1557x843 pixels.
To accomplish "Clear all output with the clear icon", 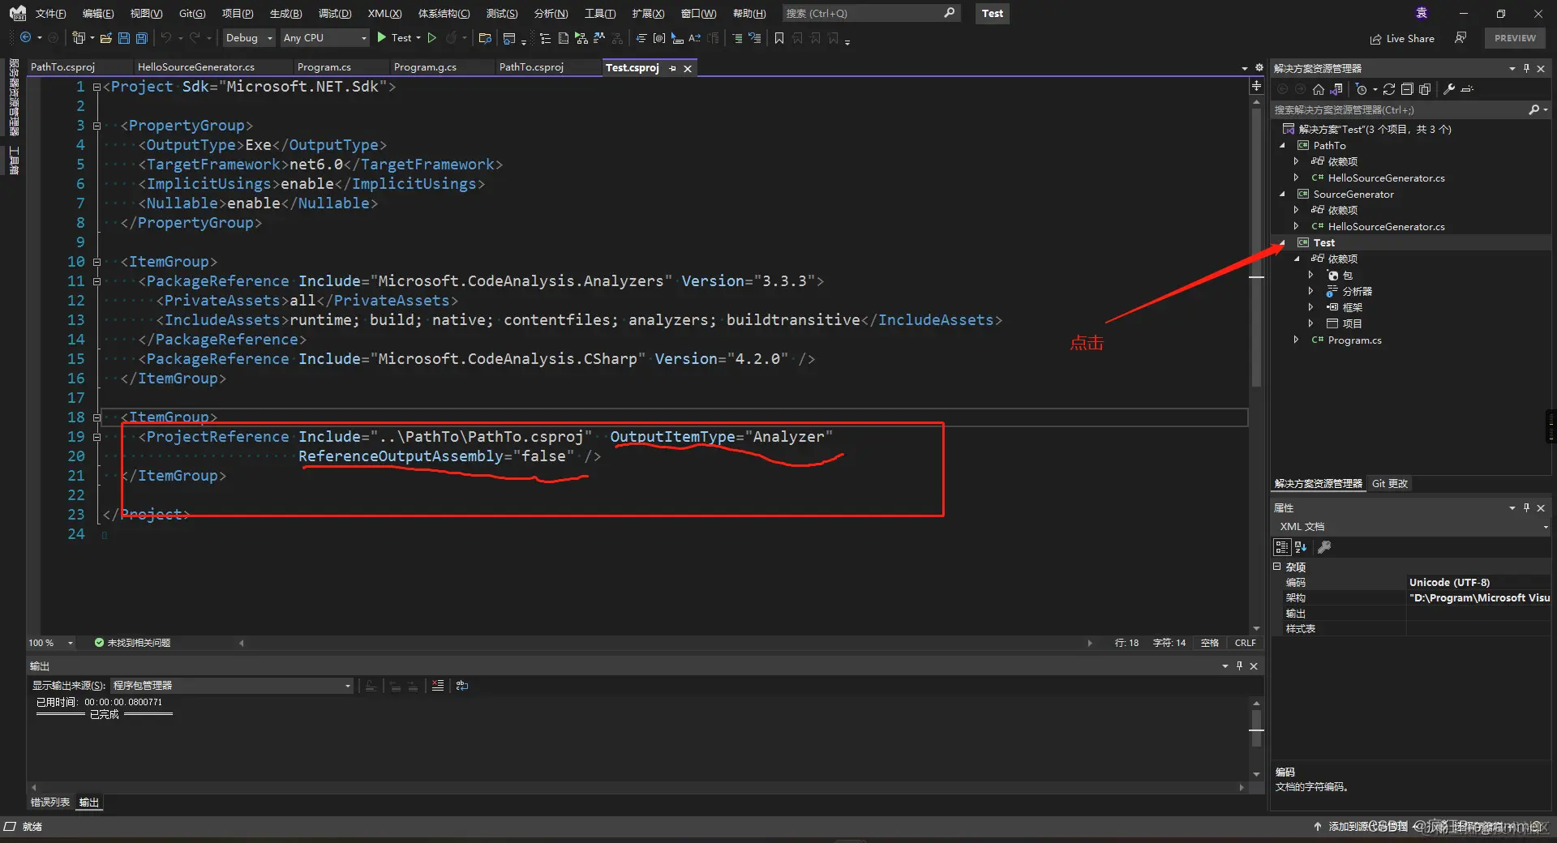I will [438, 686].
